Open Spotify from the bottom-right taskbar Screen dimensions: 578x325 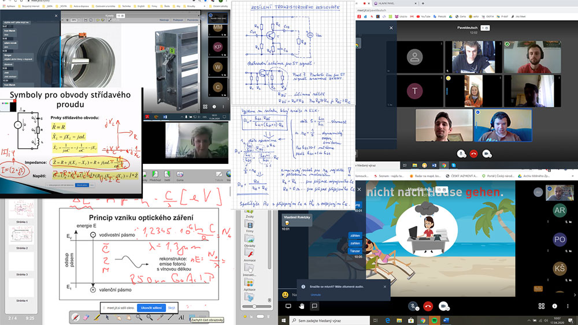click(x=434, y=320)
